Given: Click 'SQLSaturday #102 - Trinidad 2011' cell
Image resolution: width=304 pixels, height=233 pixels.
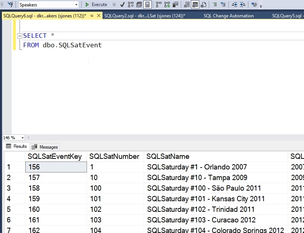Looking at the screenshot, I should tap(216, 209).
